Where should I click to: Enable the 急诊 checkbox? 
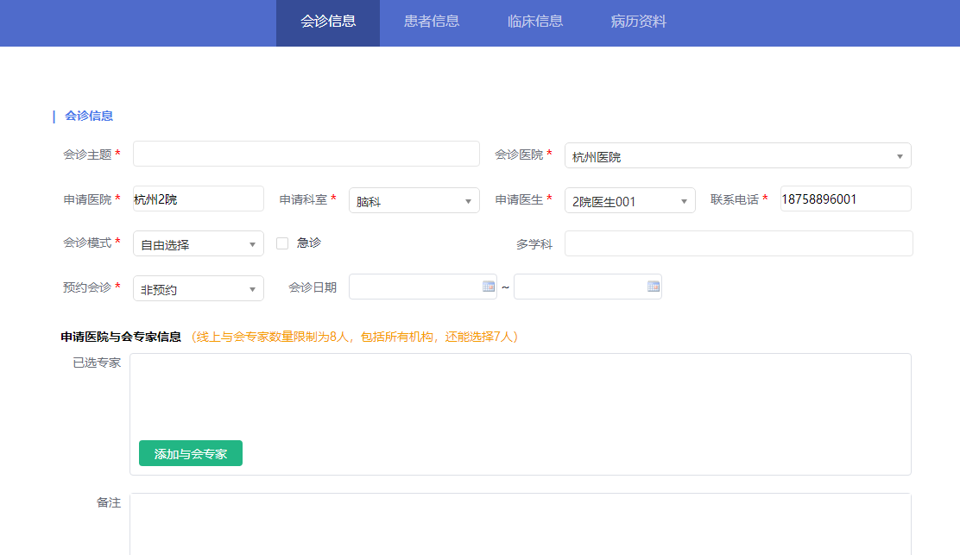282,243
